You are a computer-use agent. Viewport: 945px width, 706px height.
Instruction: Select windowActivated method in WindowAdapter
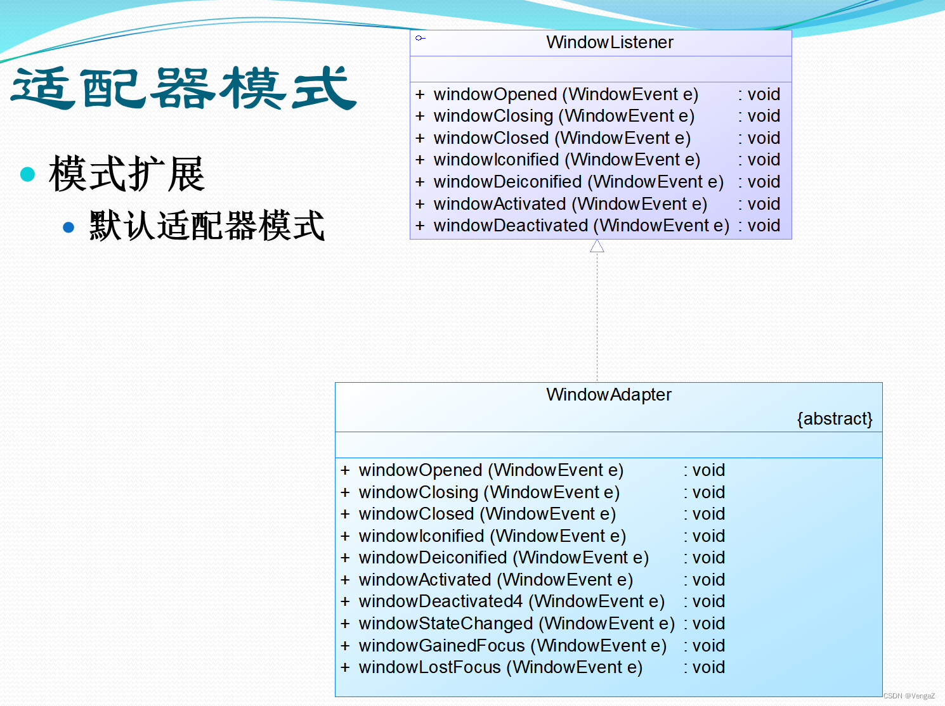coord(533,580)
